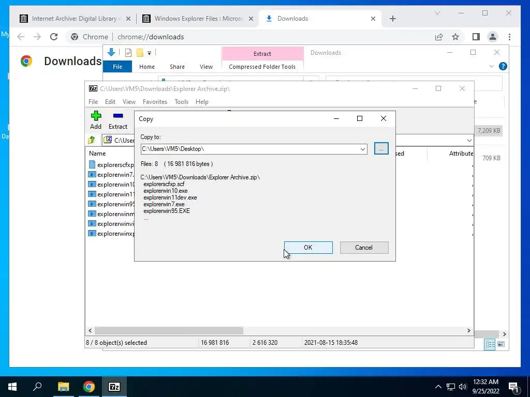Reload the Chrome page

[54, 37]
